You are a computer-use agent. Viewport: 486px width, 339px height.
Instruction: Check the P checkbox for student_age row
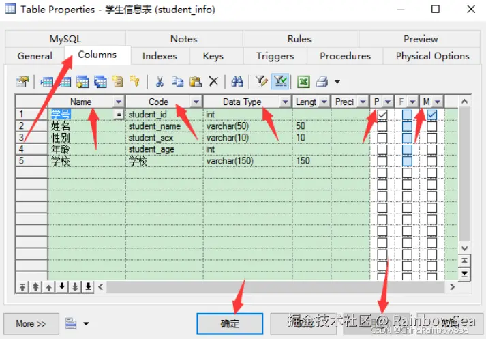click(382, 149)
